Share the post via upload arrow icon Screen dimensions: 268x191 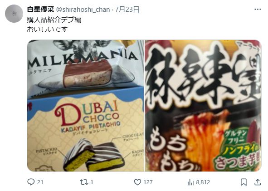coord(258,182)
